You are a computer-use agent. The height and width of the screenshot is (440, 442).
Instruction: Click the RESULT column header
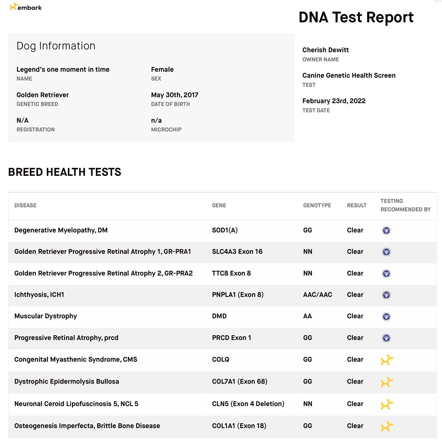[357, 205]
